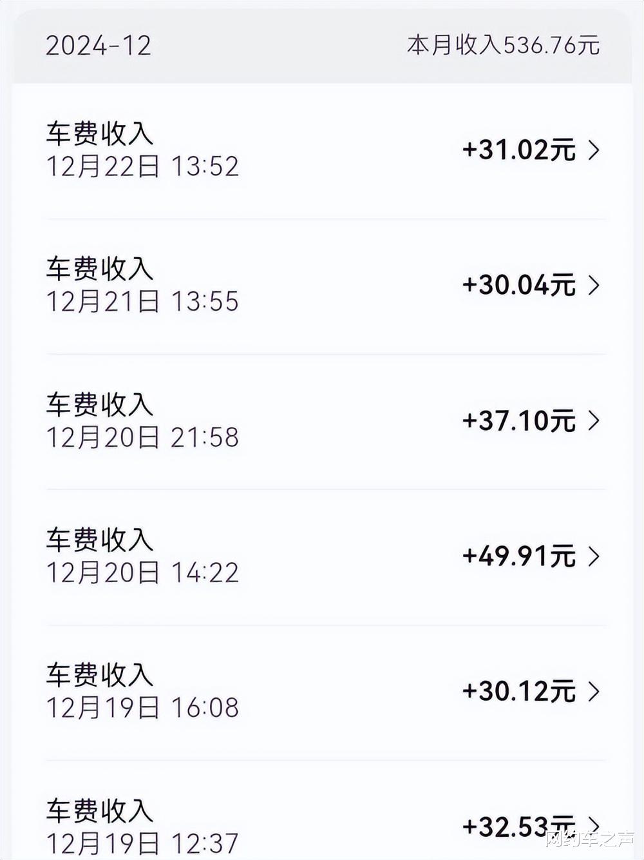Tap the 12月19日 12:37 timestamp

tap(142, 843)
